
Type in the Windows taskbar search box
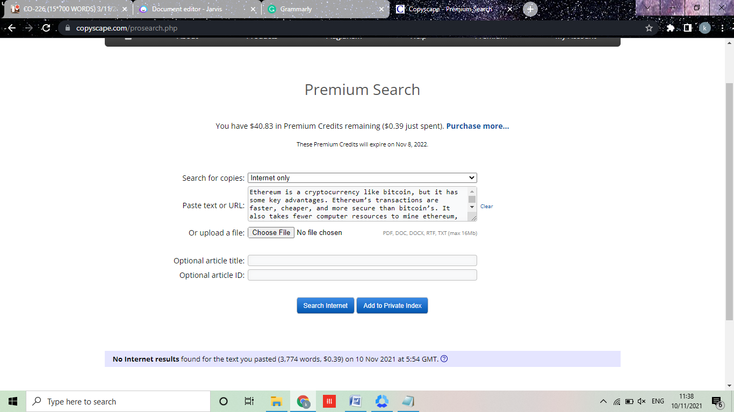[x=118, y=401]
